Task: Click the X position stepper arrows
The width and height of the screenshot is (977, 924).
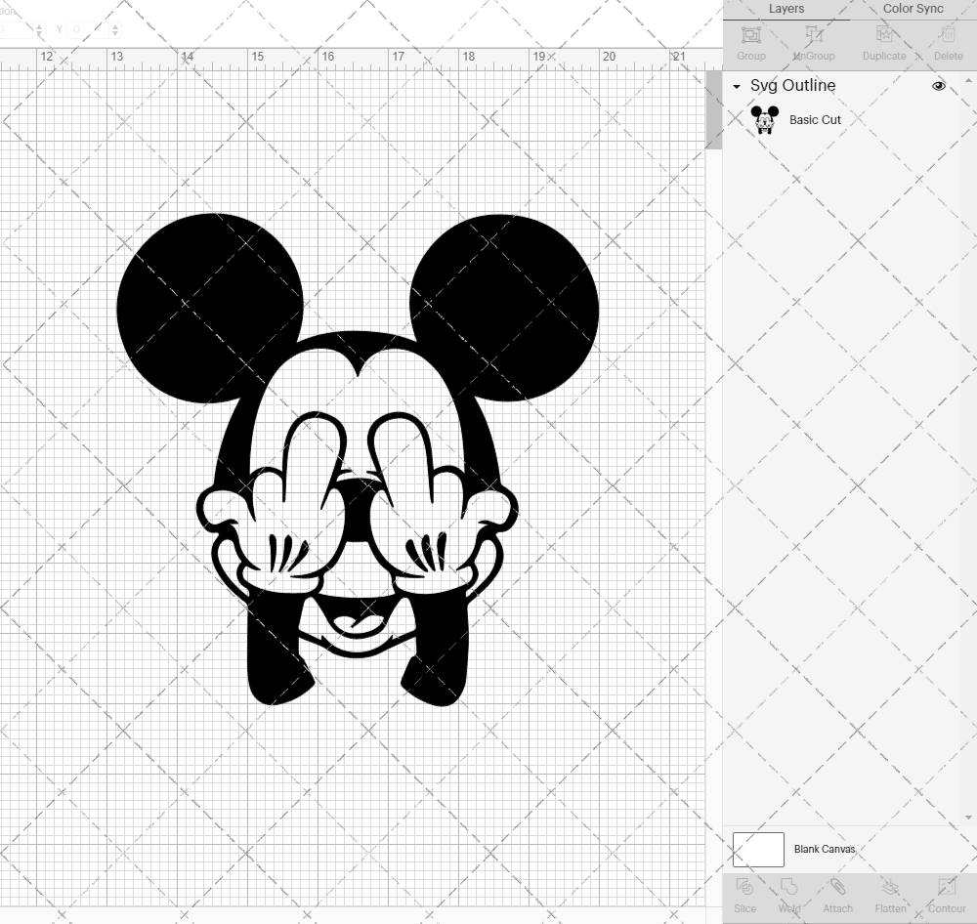Action: [x=39, y=29]
